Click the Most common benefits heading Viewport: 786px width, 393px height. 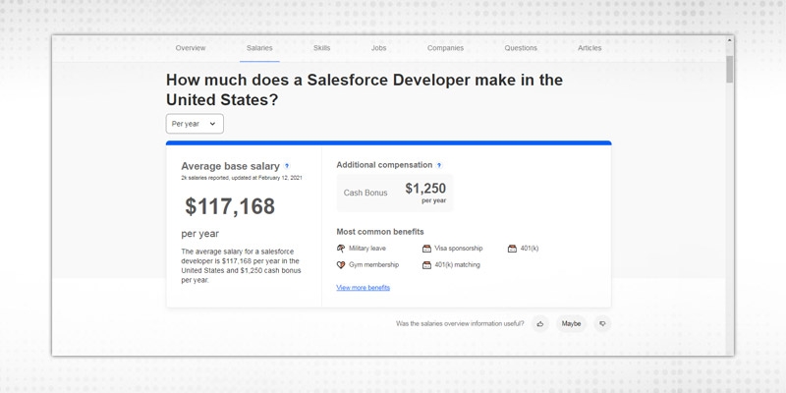[380, 232]
